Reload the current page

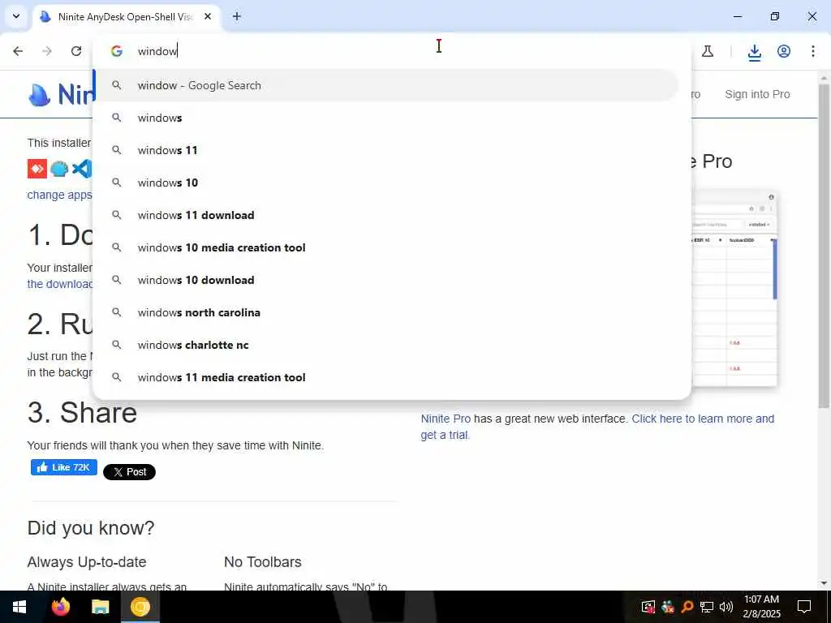point(76,51)
